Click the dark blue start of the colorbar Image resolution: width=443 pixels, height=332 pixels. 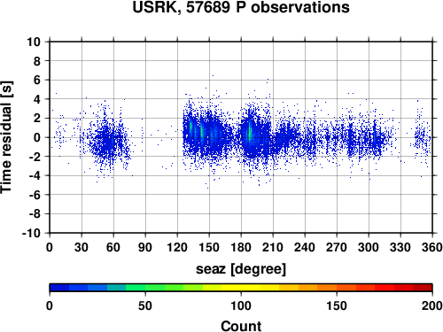(59, 288)
